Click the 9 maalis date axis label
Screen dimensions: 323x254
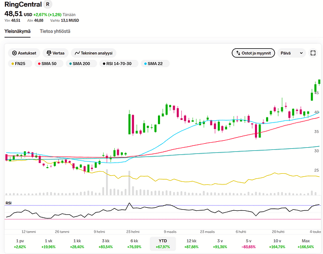tap(170, 232)
